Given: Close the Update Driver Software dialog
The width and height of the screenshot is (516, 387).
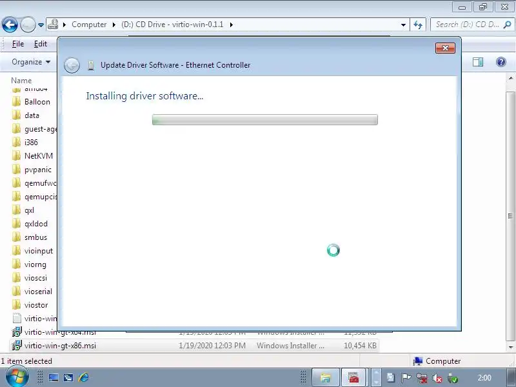Looking at the screenshot, I should [445, 48].
